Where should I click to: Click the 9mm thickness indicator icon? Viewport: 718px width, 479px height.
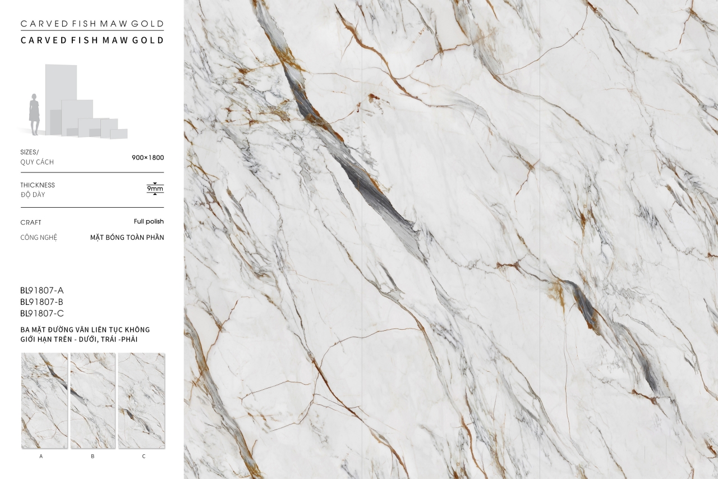click(x=155, y=189)
